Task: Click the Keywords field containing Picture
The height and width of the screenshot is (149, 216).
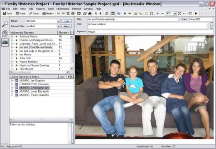Action: (x=150, y=32)
